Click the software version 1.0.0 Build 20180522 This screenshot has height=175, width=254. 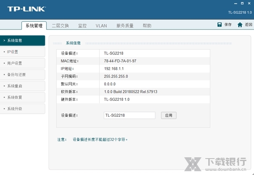(x=121, y=92)
